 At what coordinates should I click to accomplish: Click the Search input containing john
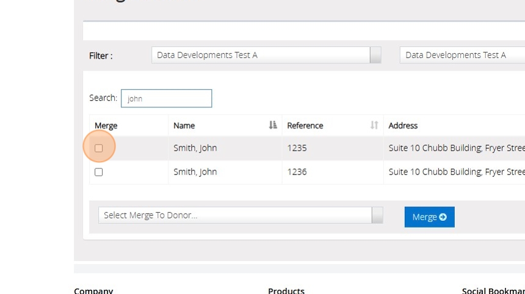click(167, 98)
